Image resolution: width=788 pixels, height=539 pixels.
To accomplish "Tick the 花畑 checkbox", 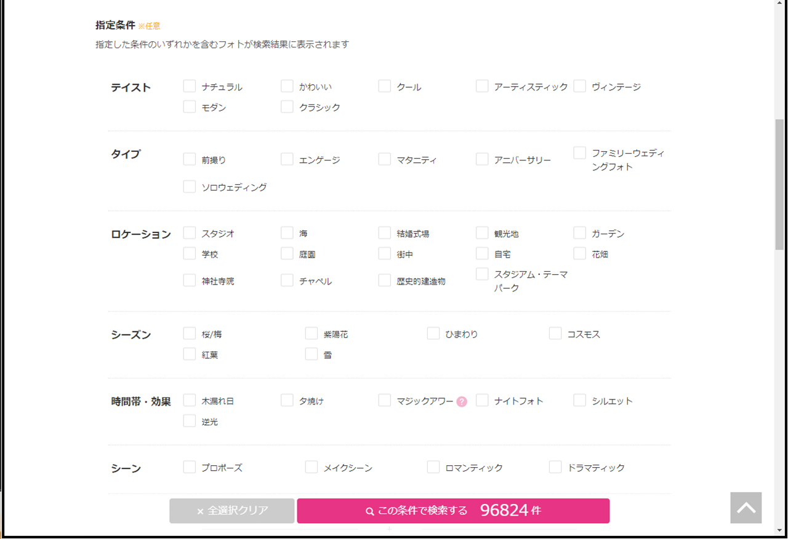I will 580,253.
